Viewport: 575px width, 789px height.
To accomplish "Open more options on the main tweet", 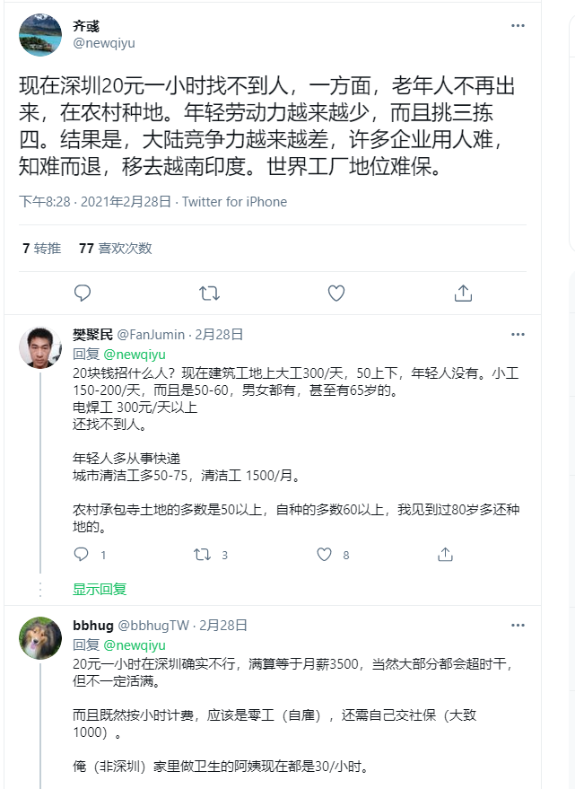I will (518, 26).
